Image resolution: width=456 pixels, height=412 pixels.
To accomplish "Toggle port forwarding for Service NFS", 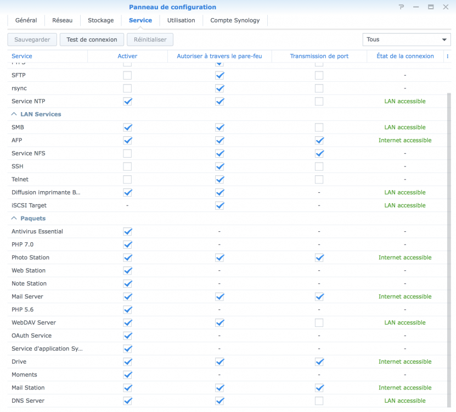I will point(319,153).
